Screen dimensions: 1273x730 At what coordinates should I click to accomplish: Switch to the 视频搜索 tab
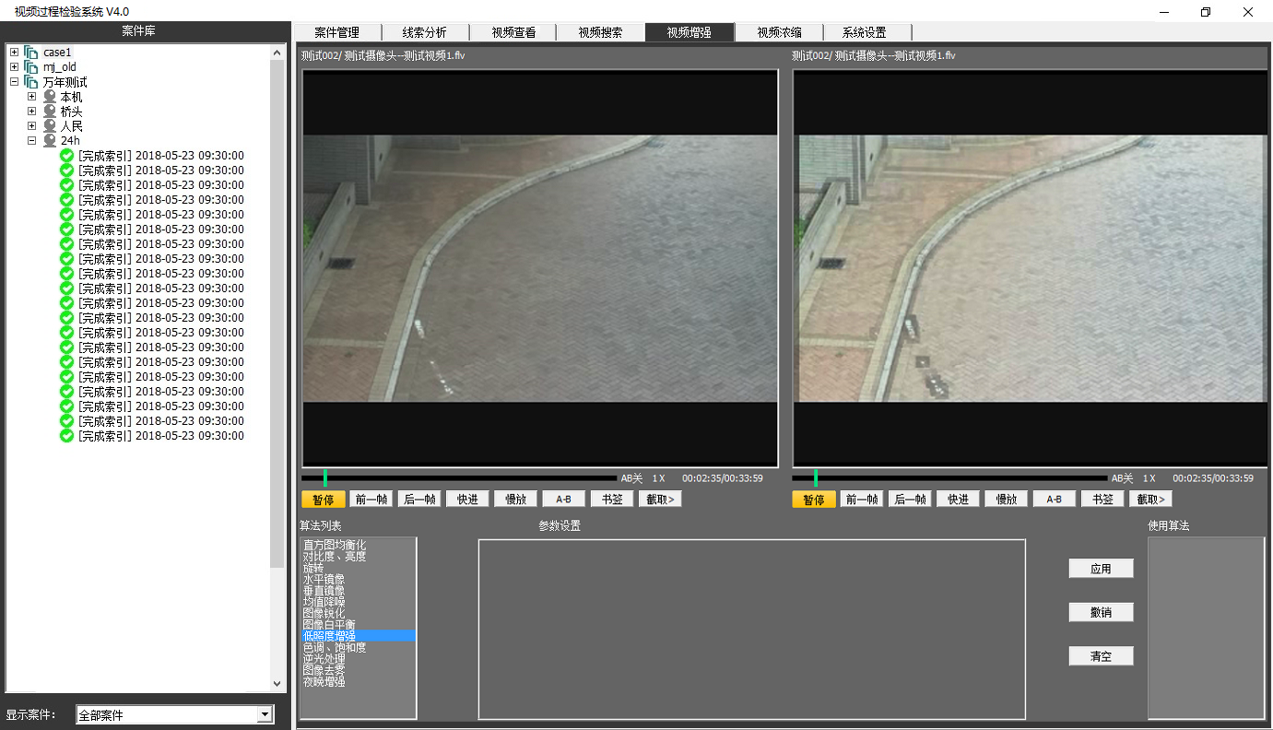coord(600,32)
